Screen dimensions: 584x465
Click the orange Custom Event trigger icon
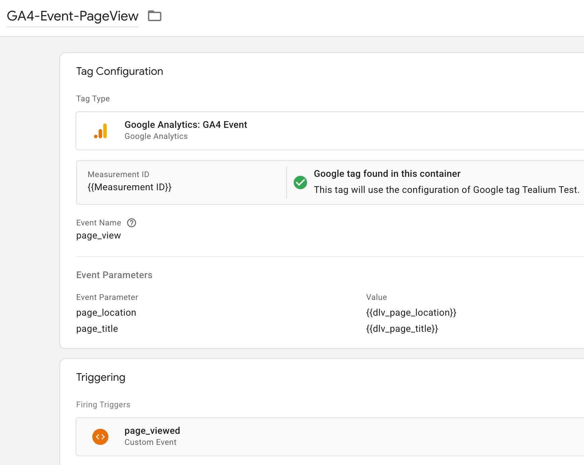[x=100, y=437]
